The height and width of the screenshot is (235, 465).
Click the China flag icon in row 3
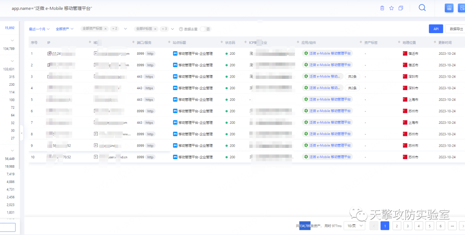coord(405,76)
